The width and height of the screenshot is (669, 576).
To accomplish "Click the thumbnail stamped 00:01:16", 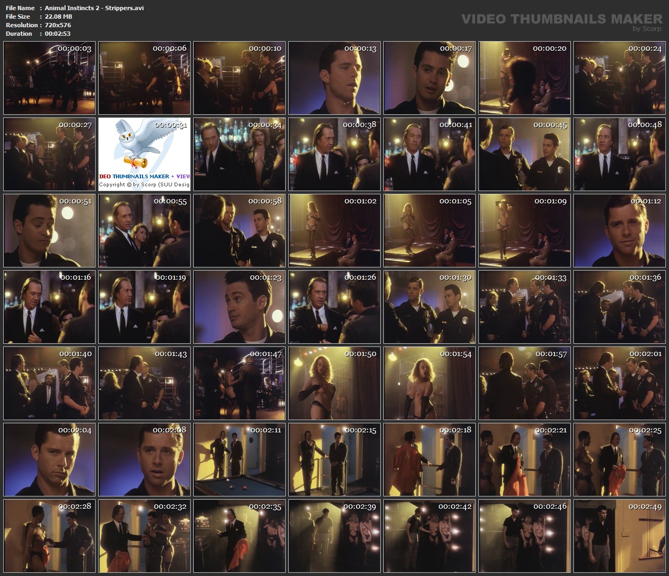I will [50, 307].
